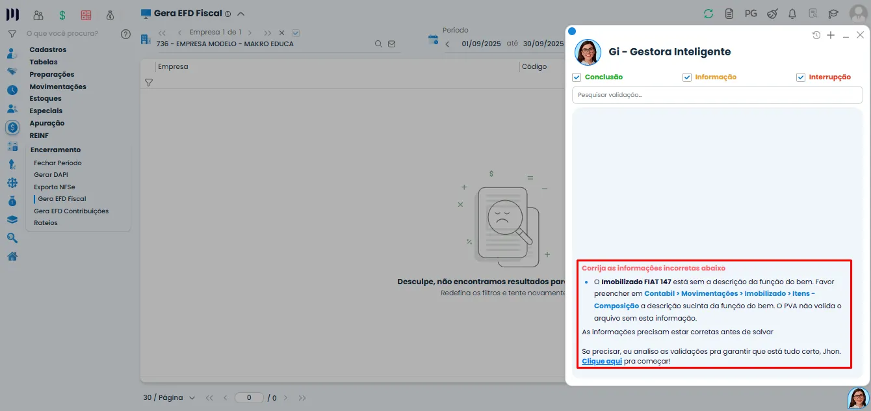Viewport: 871px width, 411px height.
Task: Open the history icon in the Gi panel
Action: pyautogui.click(x=816, y=35)
